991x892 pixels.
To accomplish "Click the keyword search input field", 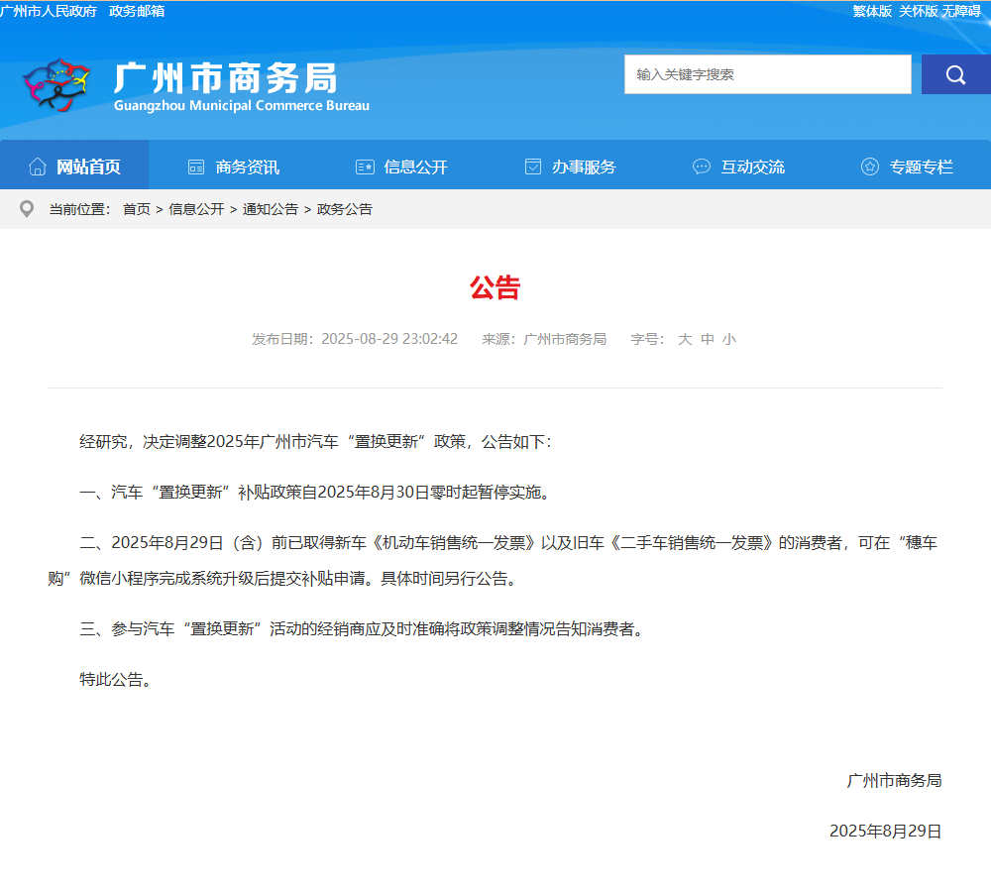I will (x=767, y=74).
